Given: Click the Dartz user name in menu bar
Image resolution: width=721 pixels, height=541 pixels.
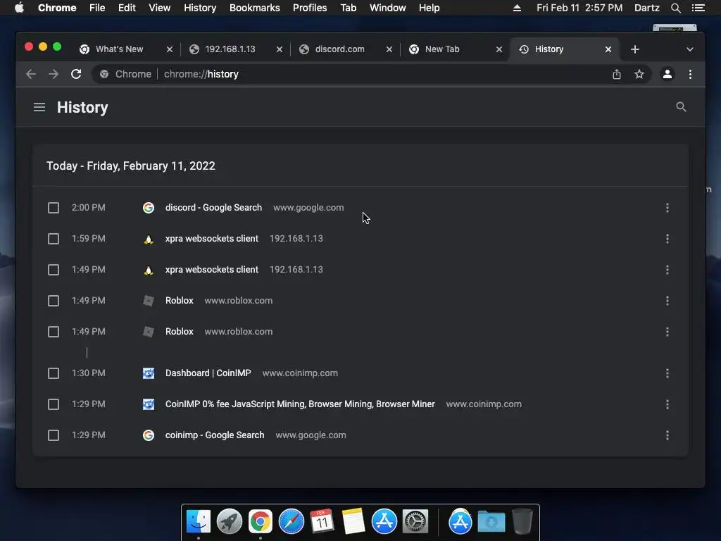Looking at the screenshot, I should pyautogui.click(x=646, y=8).
